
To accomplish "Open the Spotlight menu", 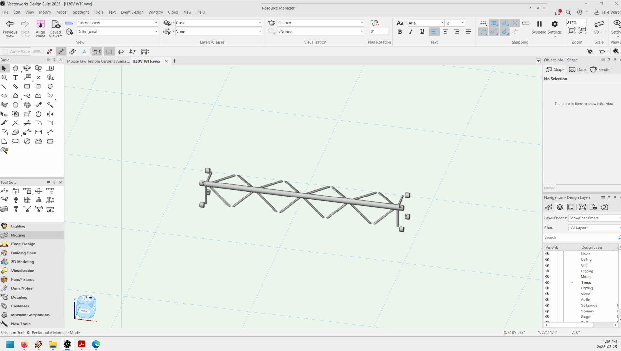I will (x=80, y=12).
